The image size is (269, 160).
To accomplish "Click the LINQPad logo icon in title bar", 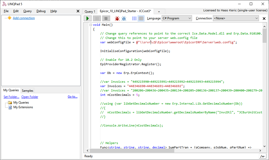I will coord(4,4).
